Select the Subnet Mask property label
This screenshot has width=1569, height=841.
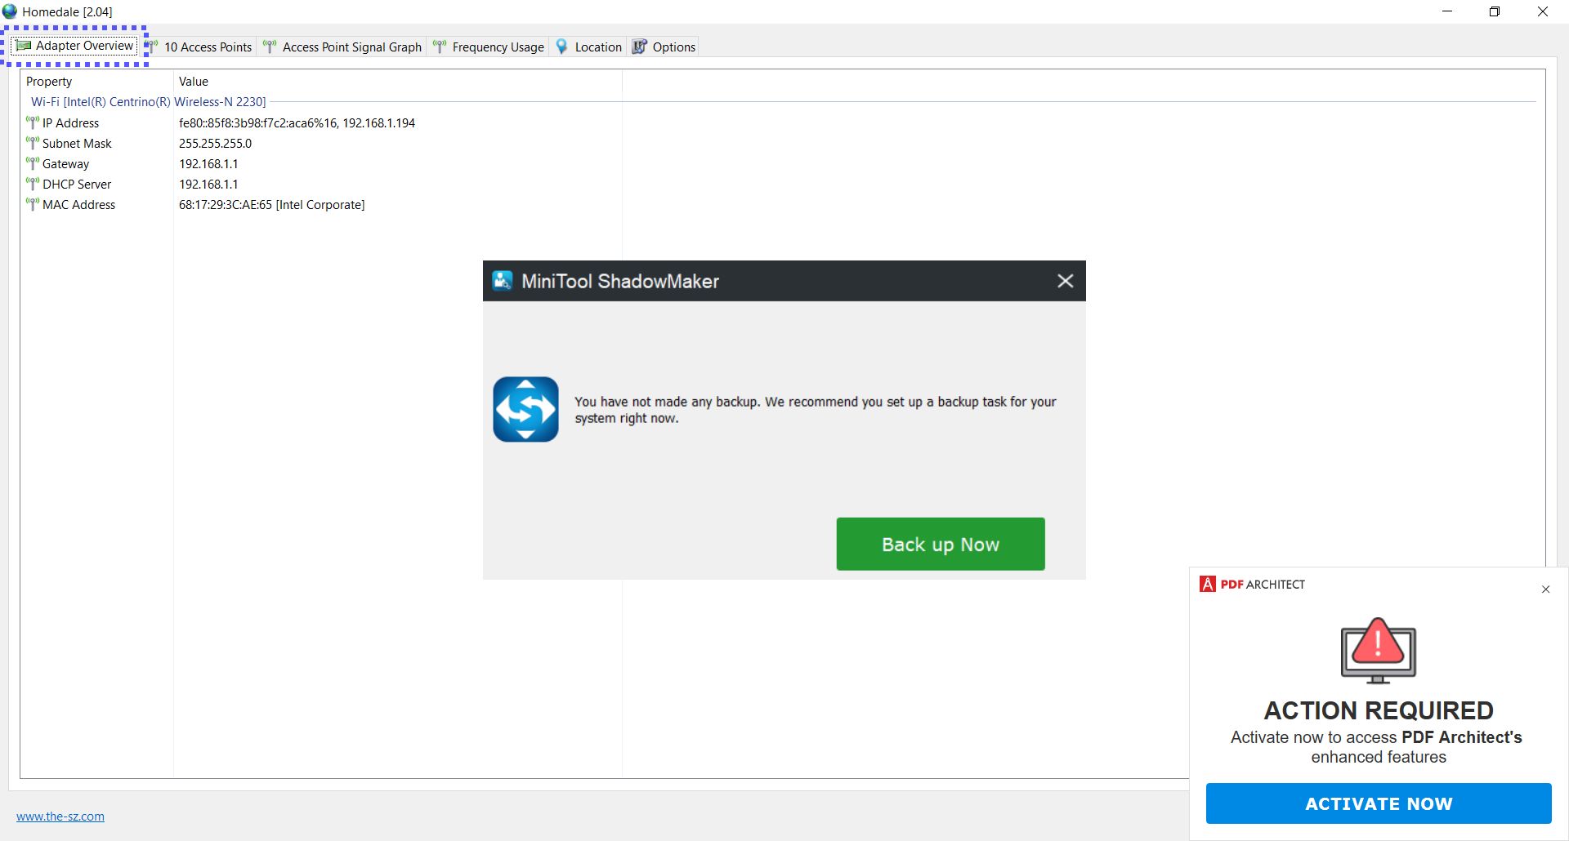pyautogui.click(x=77, y=143)
